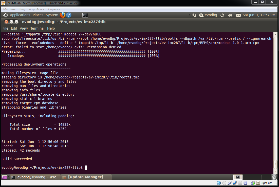Open the Applications menu
The height and width of the screenshot is (187, 279).
coord(20,15)
